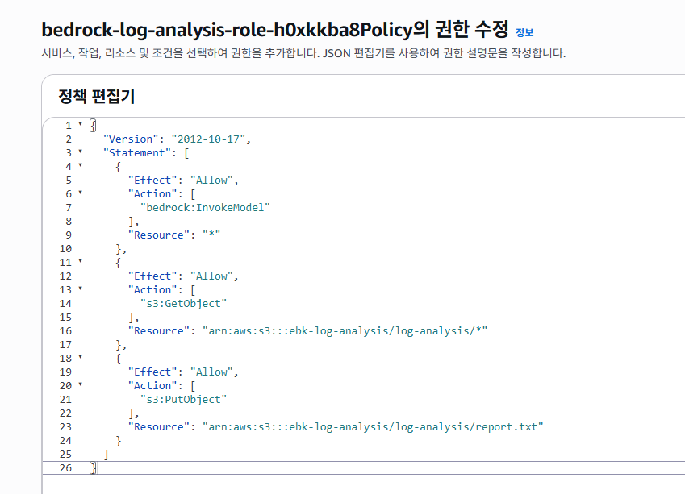Click line number 2 in the gutter
685x494 pixels.
(69, 139)
